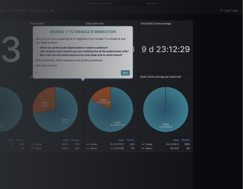The height and width of the screenshot is (189, 243).
Task: Sort the builds-per-tool legend by Value header
Action: [x=65, y=140]
